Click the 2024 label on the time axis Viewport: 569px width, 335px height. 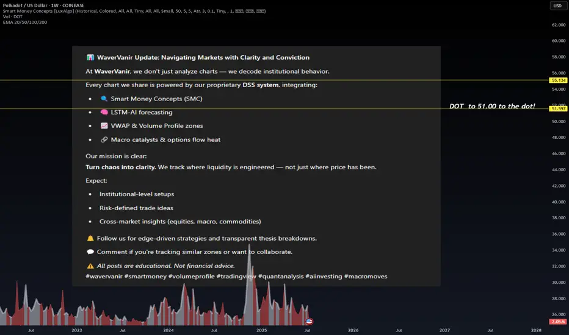coord(169,330)
